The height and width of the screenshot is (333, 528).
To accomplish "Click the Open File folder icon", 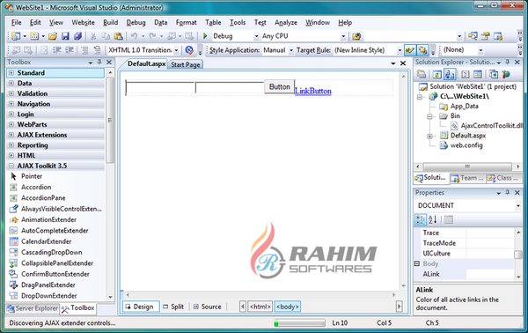I will point(53,36).
